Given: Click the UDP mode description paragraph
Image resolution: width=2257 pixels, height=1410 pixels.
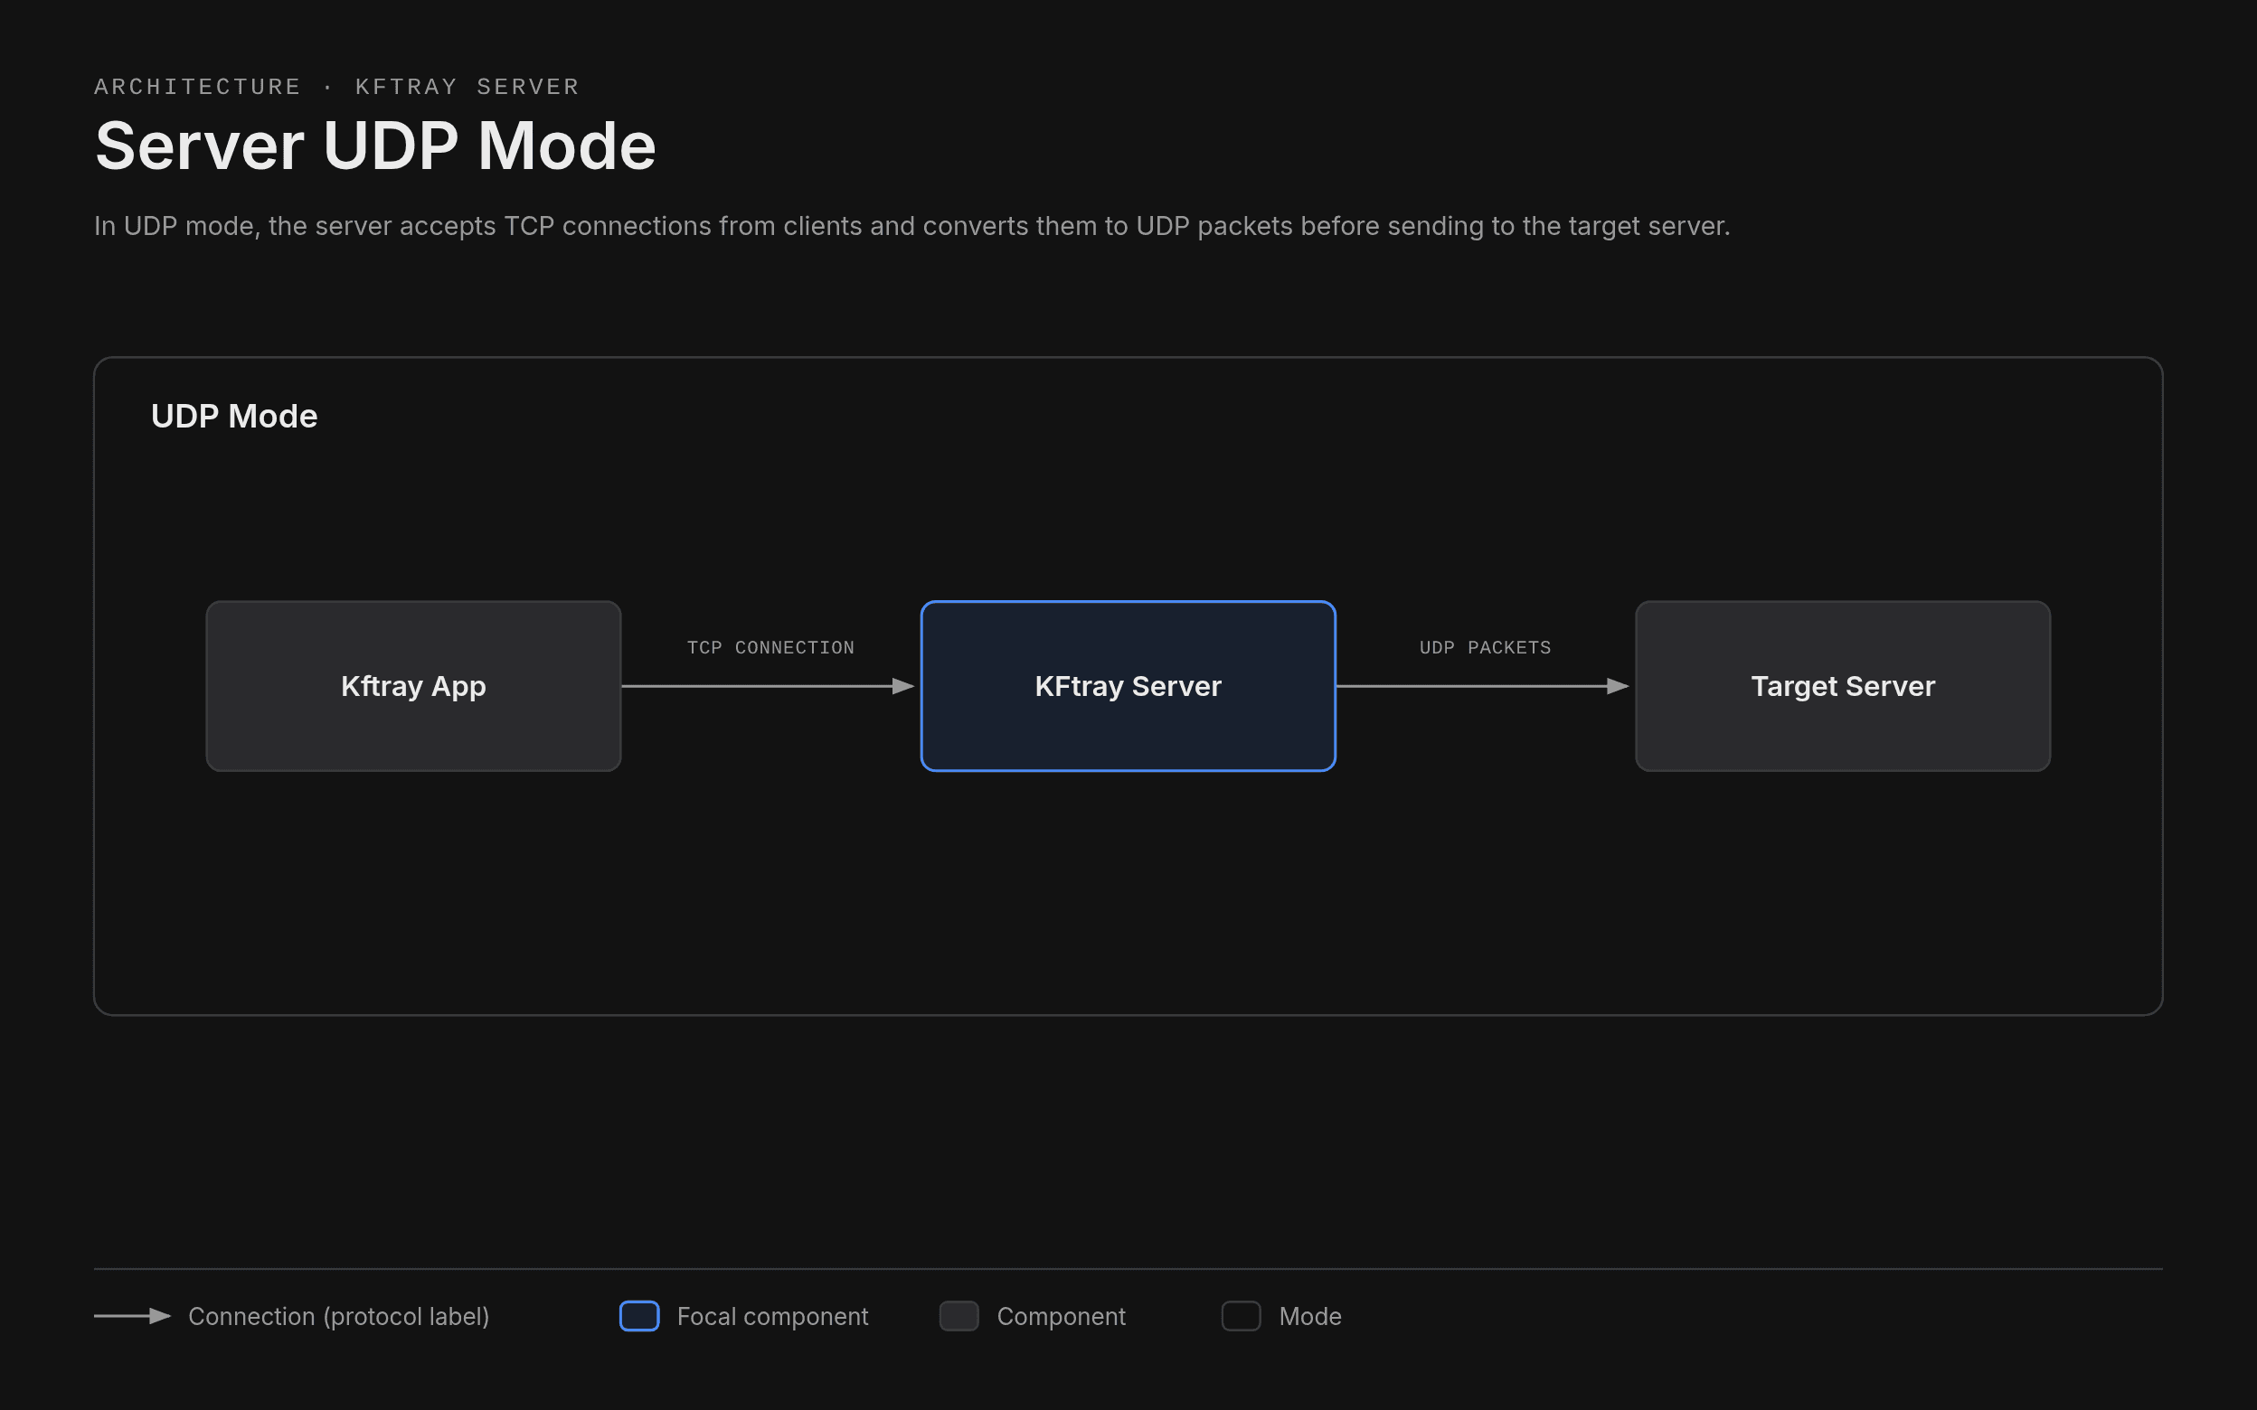Looking at the screenshot, I should click(912, 227).
